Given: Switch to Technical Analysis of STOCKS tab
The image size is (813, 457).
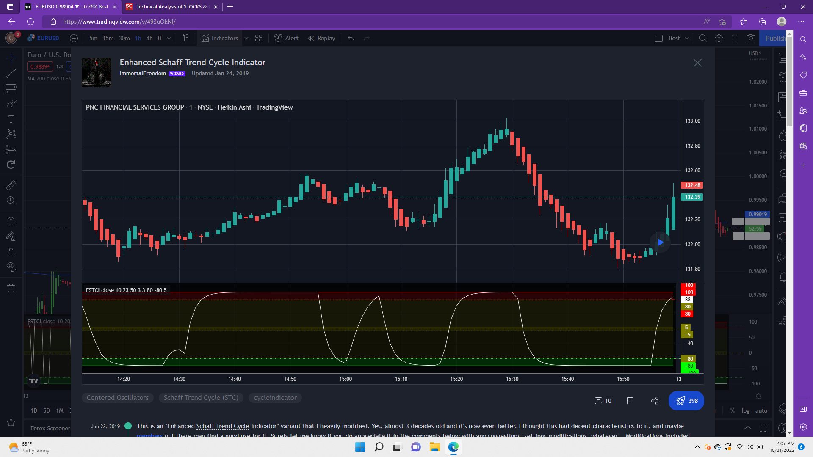Looking at the screenshot, I should (x=169, y=7).
